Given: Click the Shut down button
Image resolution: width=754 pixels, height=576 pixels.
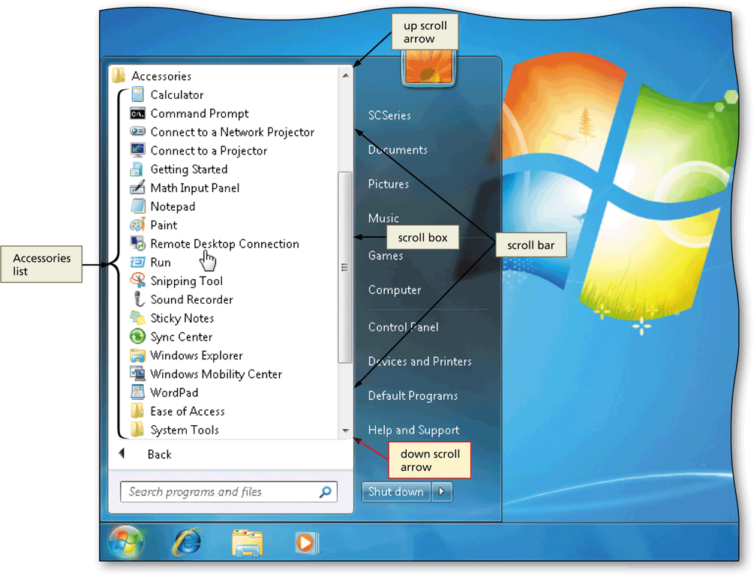Looking at the screenshot, I should point(395,492).
